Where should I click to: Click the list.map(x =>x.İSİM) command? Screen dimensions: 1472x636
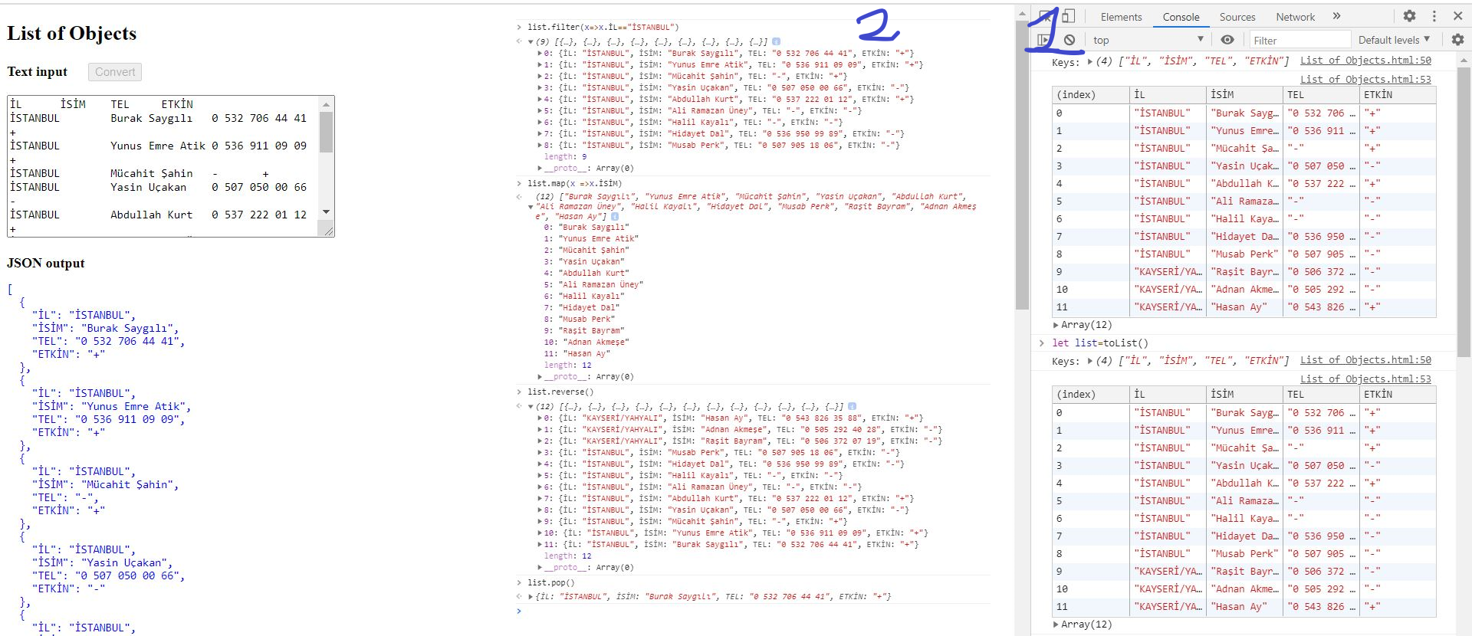(575, 184)
